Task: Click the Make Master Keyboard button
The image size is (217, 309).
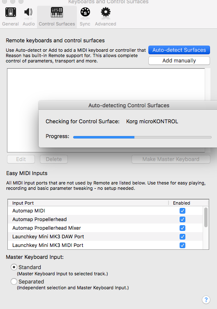Action: [171, 159]
